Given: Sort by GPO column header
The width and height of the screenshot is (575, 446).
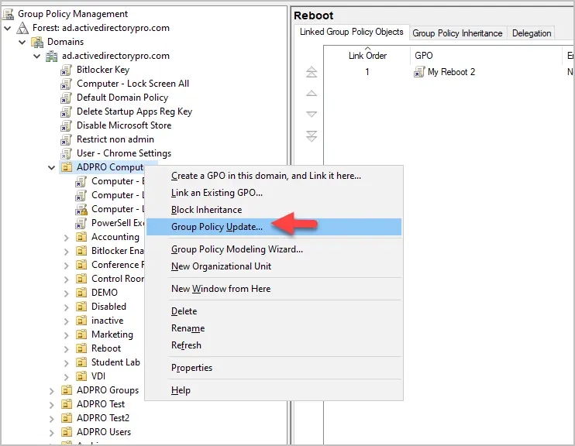Looking at the screenshot, I should 486,56.
